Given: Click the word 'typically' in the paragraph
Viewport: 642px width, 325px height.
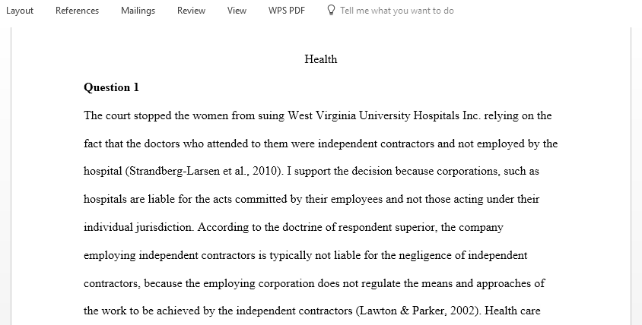Looking at the screenshot, I should 291,255.
